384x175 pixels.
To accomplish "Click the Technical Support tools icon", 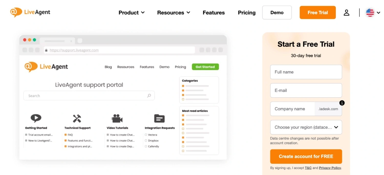I will (77, 118).
